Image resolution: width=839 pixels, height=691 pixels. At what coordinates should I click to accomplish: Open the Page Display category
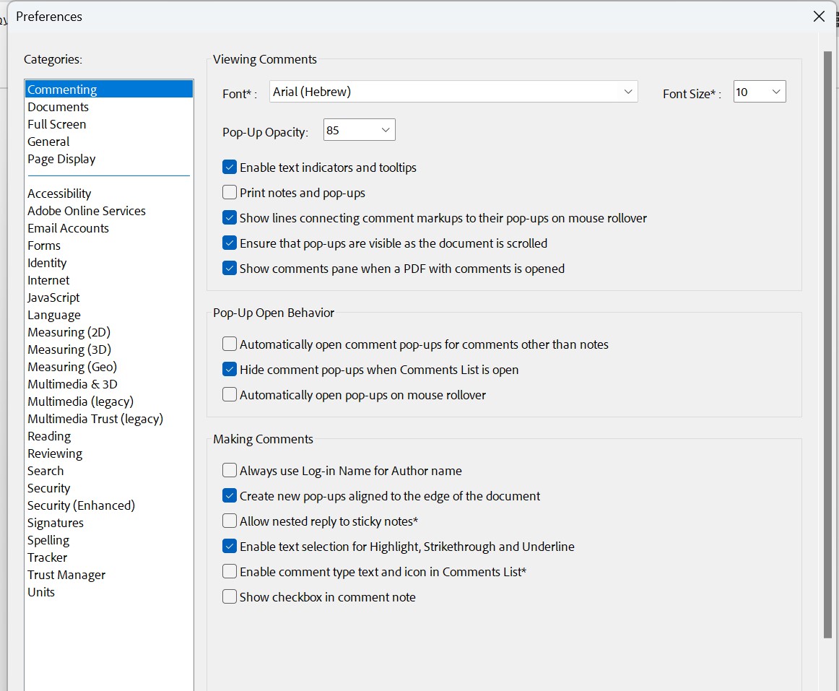(61, 159)
